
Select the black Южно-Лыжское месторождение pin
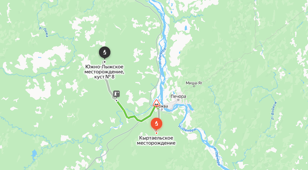click(105, 52)
